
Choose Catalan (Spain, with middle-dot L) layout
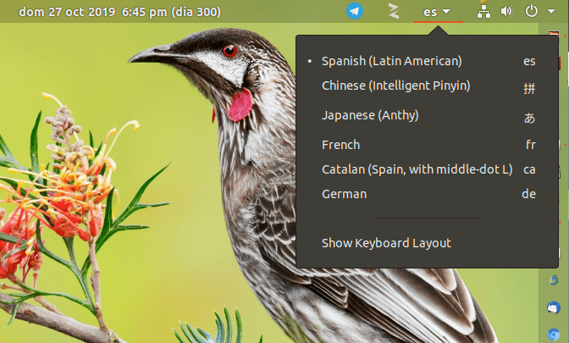coord(427,169)
